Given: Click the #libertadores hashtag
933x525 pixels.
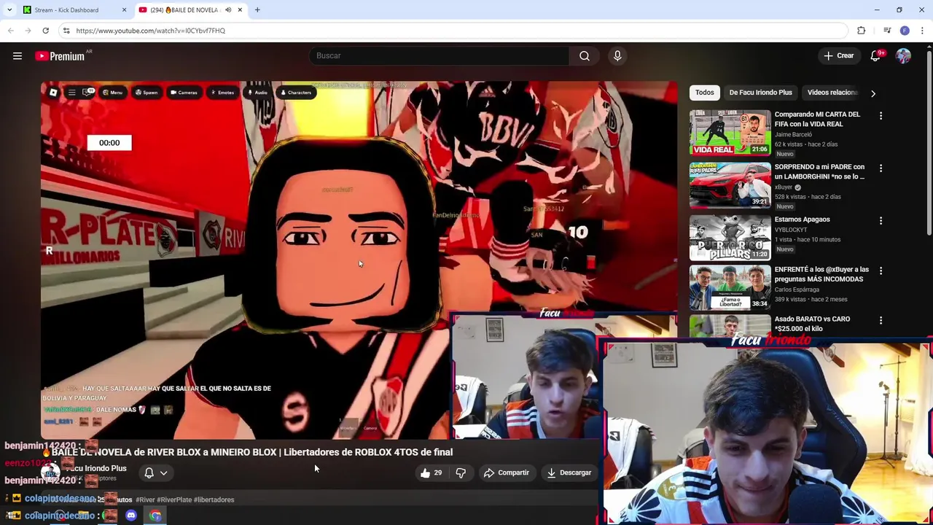Looking at the screenshot, I should (x=214, y=500).
